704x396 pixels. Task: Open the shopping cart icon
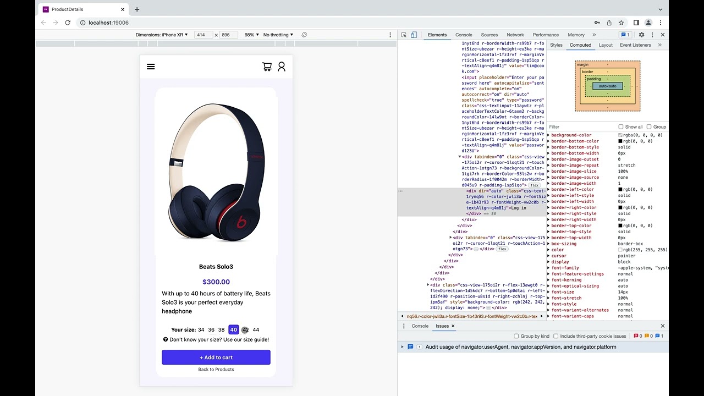click(x=267, y=67)
